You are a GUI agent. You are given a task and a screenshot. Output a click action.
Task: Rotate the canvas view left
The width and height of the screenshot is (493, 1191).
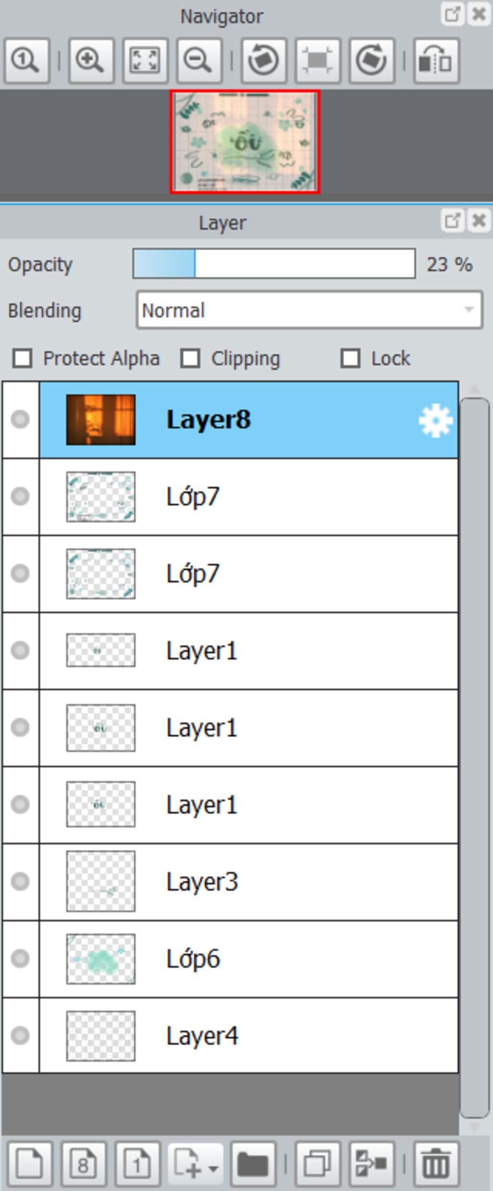point(263,61)
